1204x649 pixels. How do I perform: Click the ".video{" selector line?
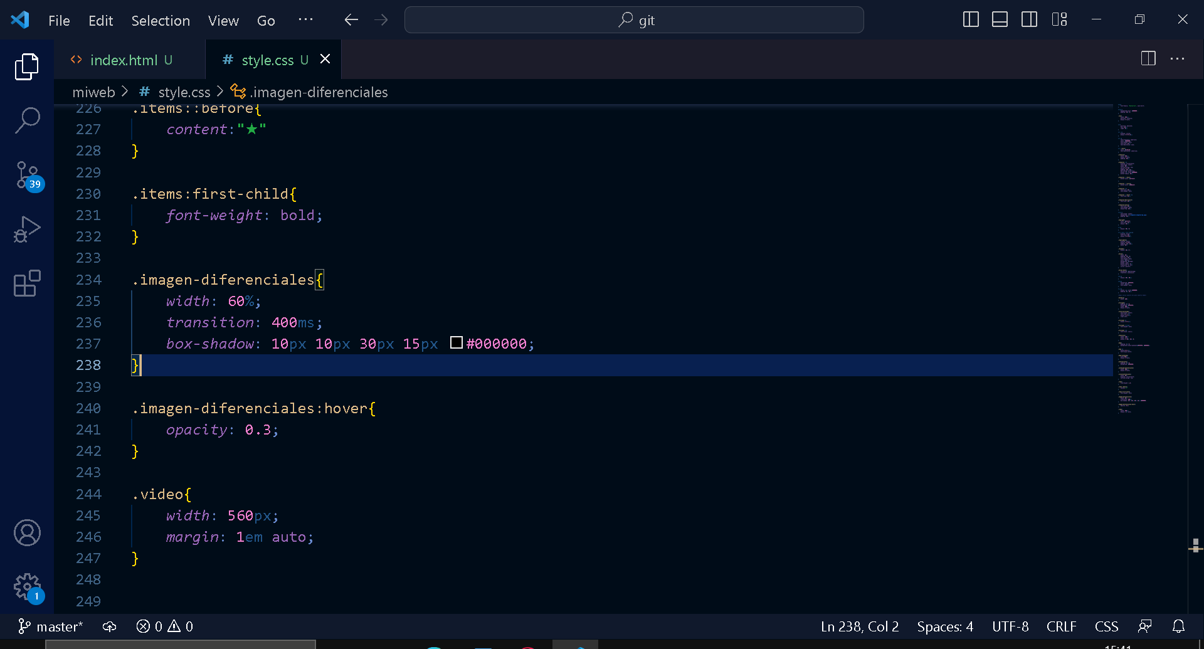pyautogui.click(x=162, y=494)
